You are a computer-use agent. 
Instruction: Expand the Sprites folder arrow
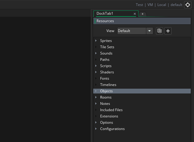(96, 41)
